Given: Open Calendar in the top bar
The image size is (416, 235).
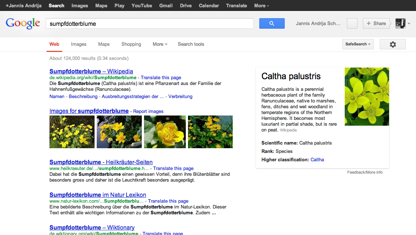Looking at the screenshot, I should [209, 5].
